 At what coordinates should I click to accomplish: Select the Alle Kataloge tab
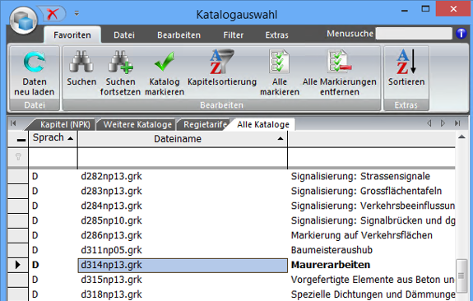click(x=263, y=124)
